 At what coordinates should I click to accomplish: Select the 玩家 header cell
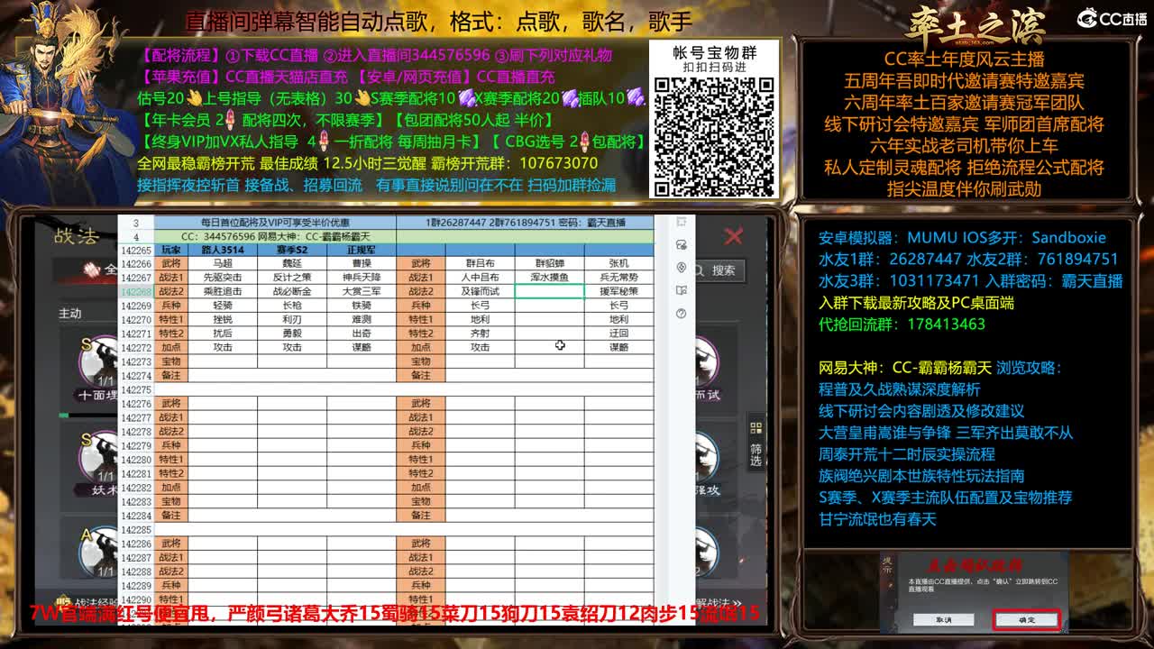click(170, 250)
